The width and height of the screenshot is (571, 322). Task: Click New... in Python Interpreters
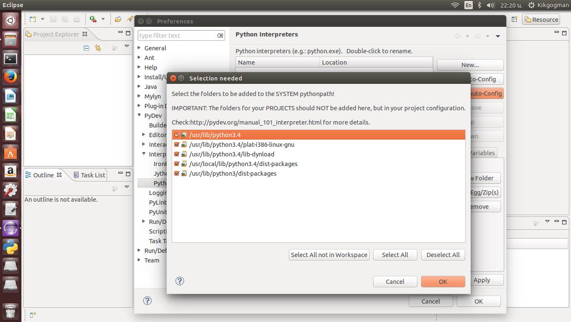pos(470,65)
